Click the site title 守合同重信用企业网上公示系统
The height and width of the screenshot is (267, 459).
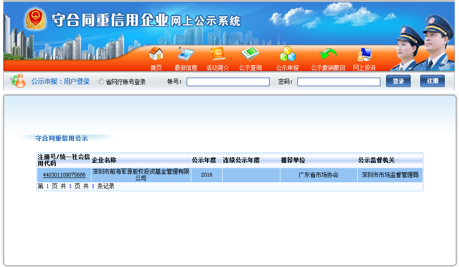point(146,20)
